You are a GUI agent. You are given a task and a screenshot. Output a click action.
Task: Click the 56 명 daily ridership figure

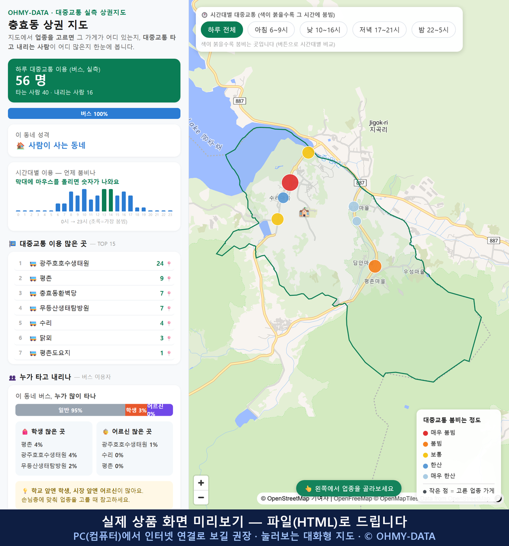tap(31, 81)
